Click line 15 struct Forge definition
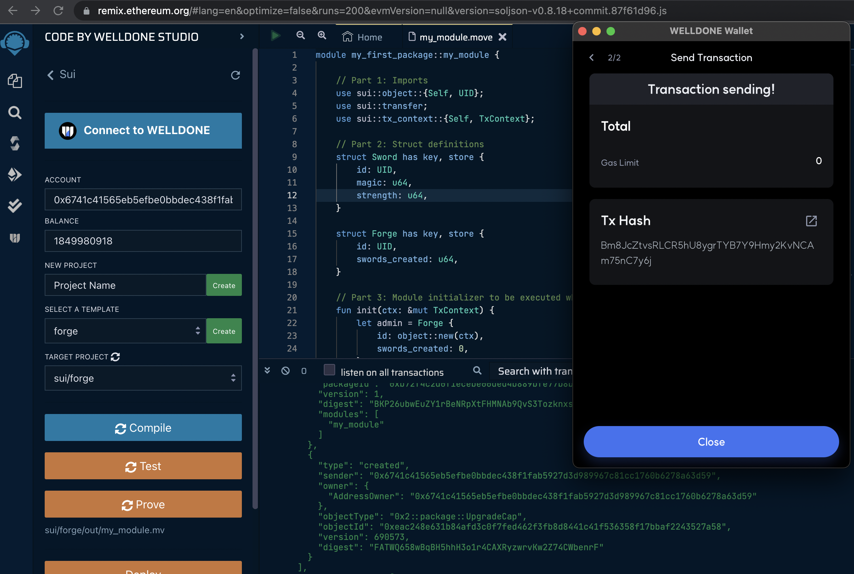The height and width of the screenshot is (574, 854). [410, 234]
